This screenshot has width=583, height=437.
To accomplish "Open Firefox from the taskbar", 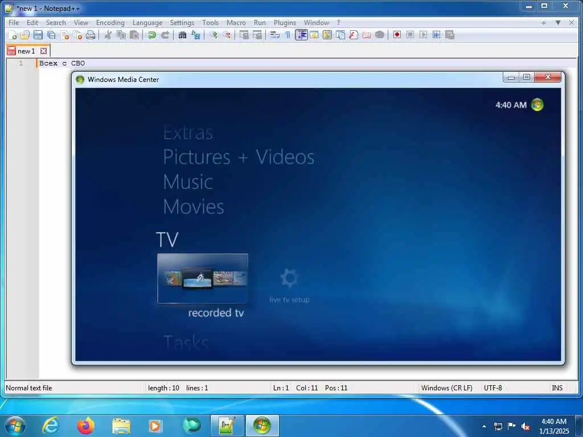I will click(x=86, y=426).
